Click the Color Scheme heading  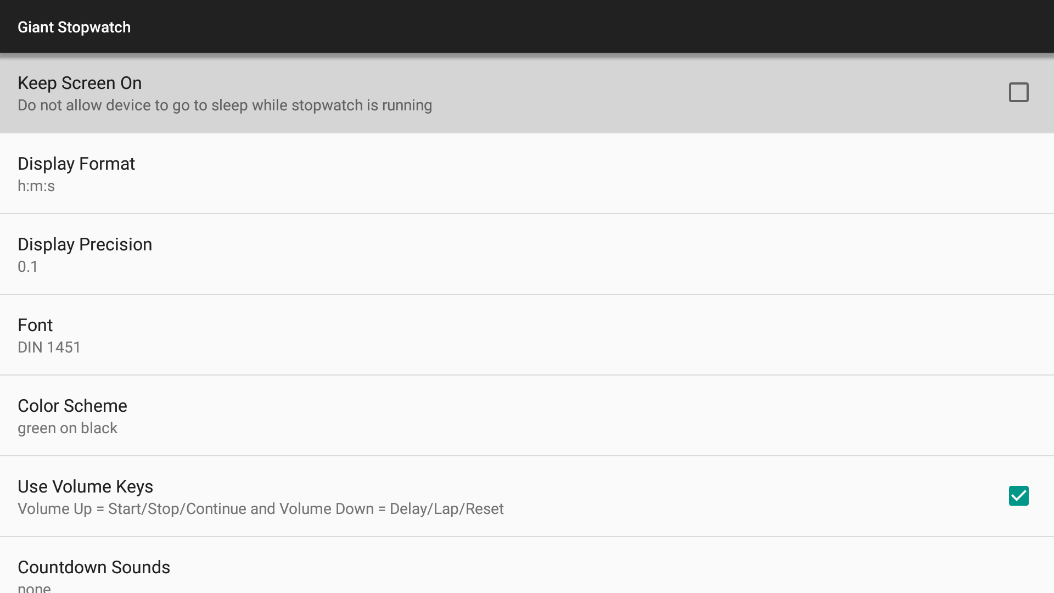(72, 406)
